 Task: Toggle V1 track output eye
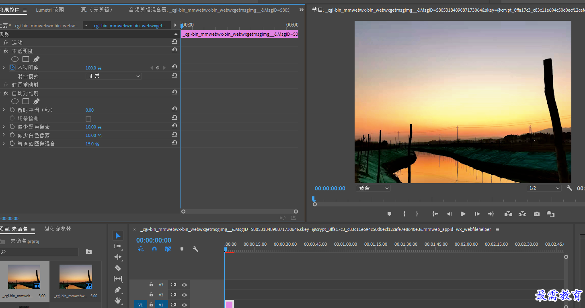[x=184, y=305]
